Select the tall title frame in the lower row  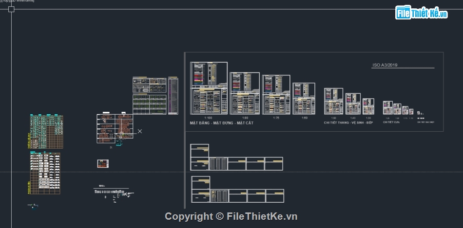201,190
